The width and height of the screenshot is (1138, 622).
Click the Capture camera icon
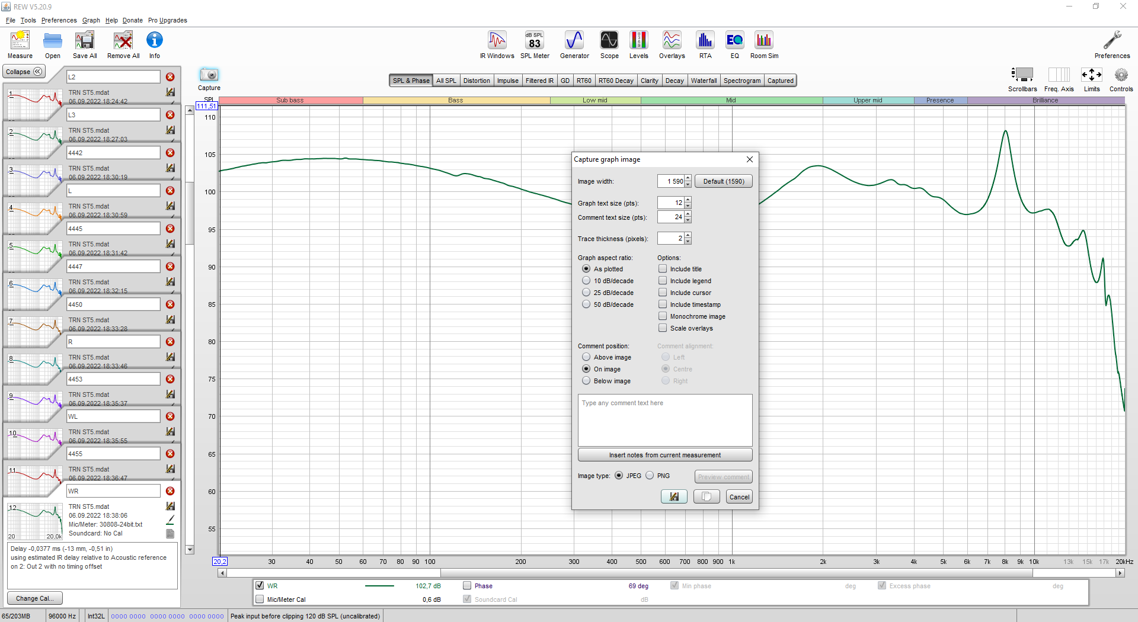209,75
